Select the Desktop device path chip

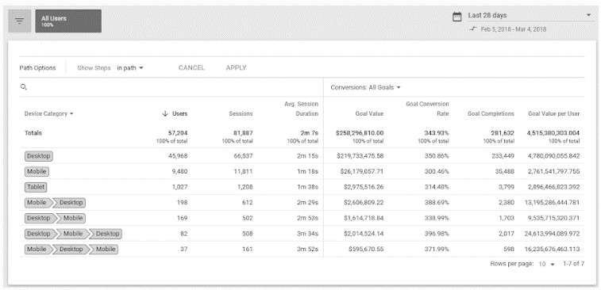pos(38,156)
